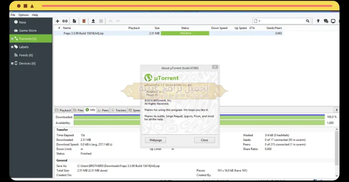349x182 pixels.
Task: Click the 0.693 Seeds/Peers cell
Action: 278,33
